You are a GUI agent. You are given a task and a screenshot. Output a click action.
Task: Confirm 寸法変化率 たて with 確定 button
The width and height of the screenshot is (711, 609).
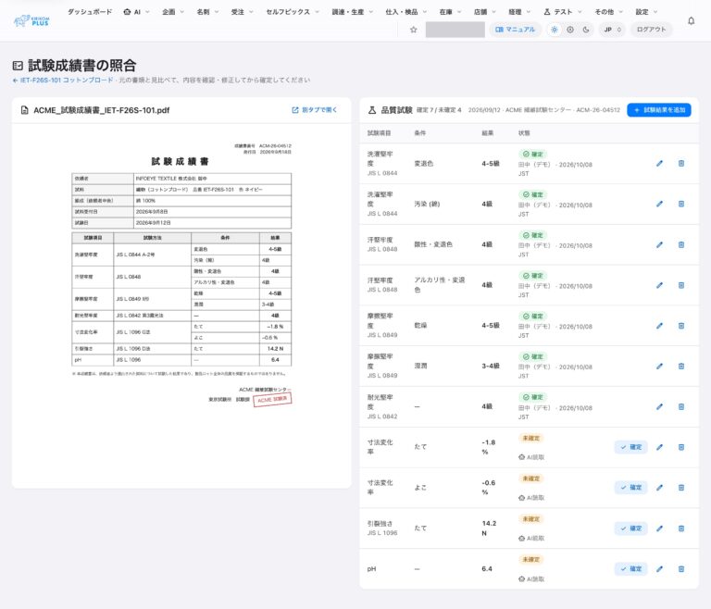pos(630,447)
